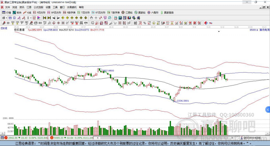Open the 9P四方形 tool
Viewport: 270px width, 146px height.
click(x=54, y=13)
